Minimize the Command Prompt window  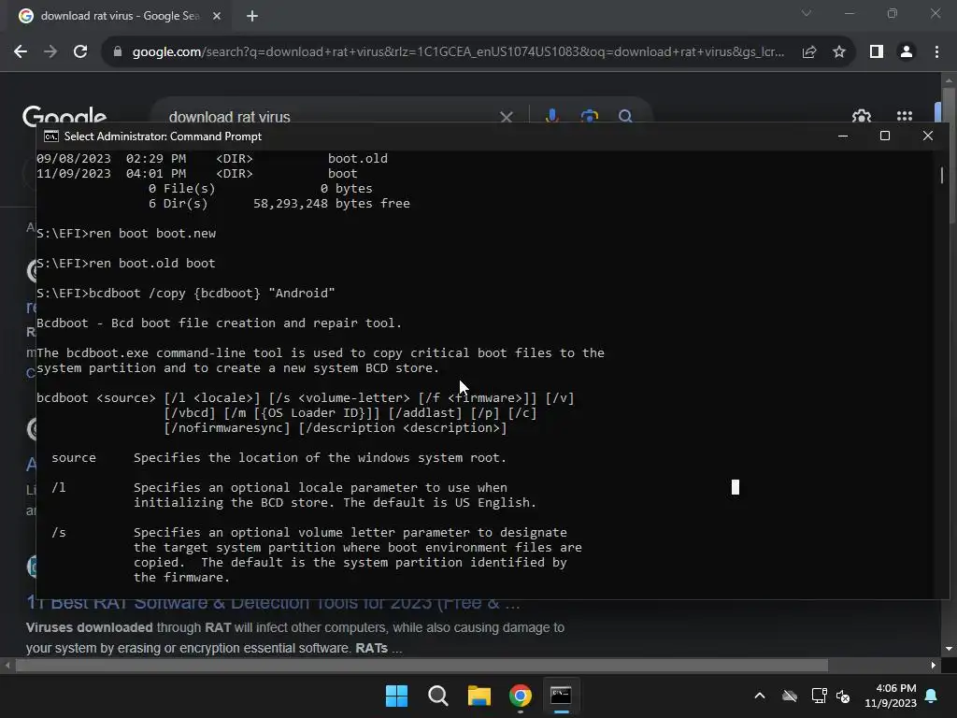(843, 136)
